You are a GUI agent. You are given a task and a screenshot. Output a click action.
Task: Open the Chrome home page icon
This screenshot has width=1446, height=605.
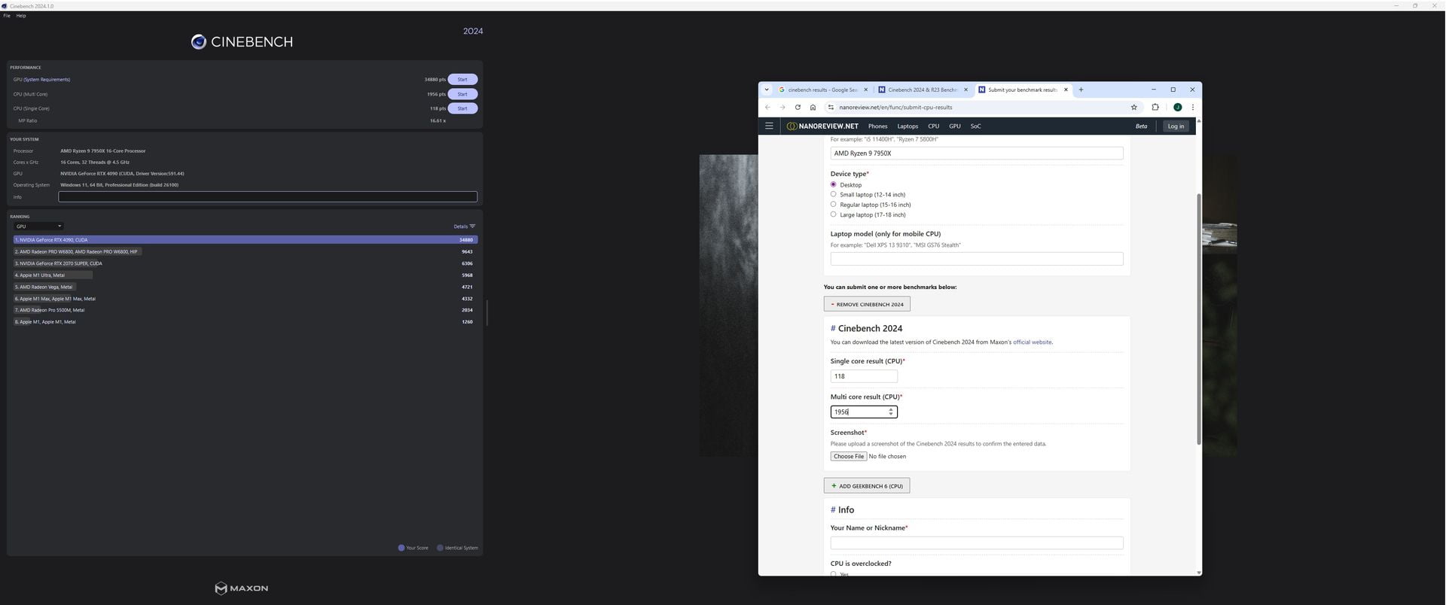[x=813, y=107]
